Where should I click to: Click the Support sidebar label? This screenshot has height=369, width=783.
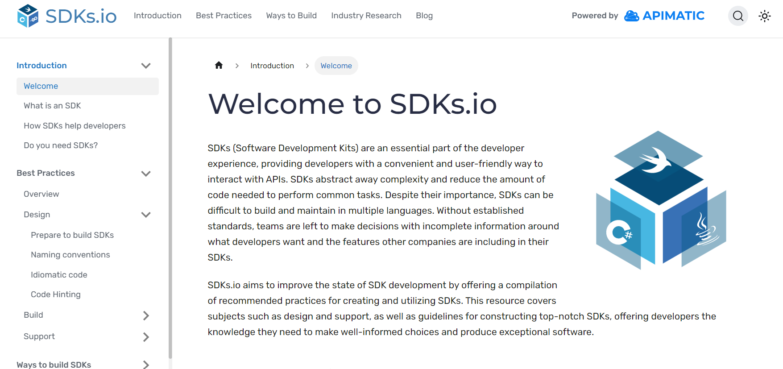pos(39,336)
